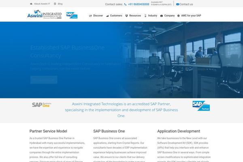Click the Company briefcase icon
Viewport: 243px width, 162px height.
(x=162, y=16)
